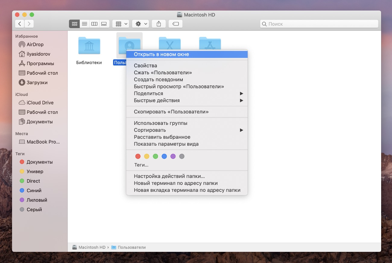
Task: Select the Applications folder icon
Action: pos(210,43)
